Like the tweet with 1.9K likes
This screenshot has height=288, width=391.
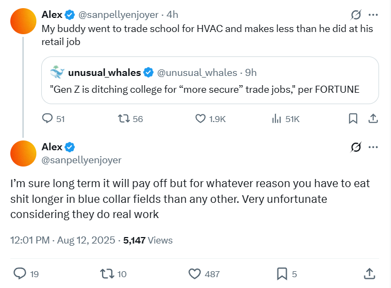pos(200,119)
